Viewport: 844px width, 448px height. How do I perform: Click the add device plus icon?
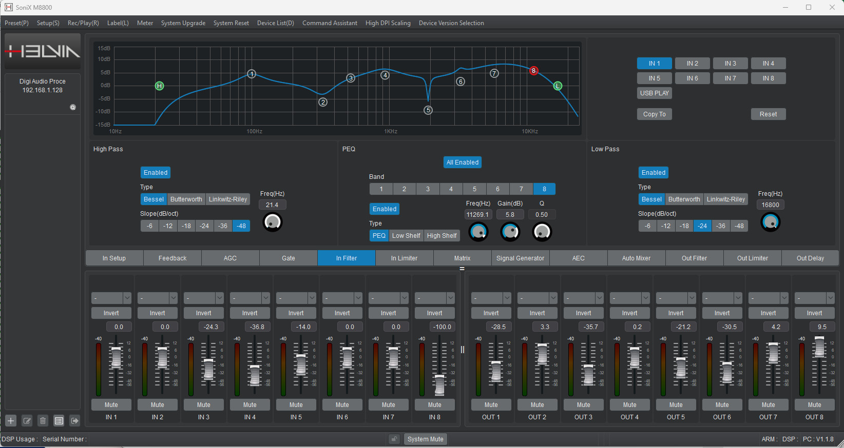(x=11, y=421)
